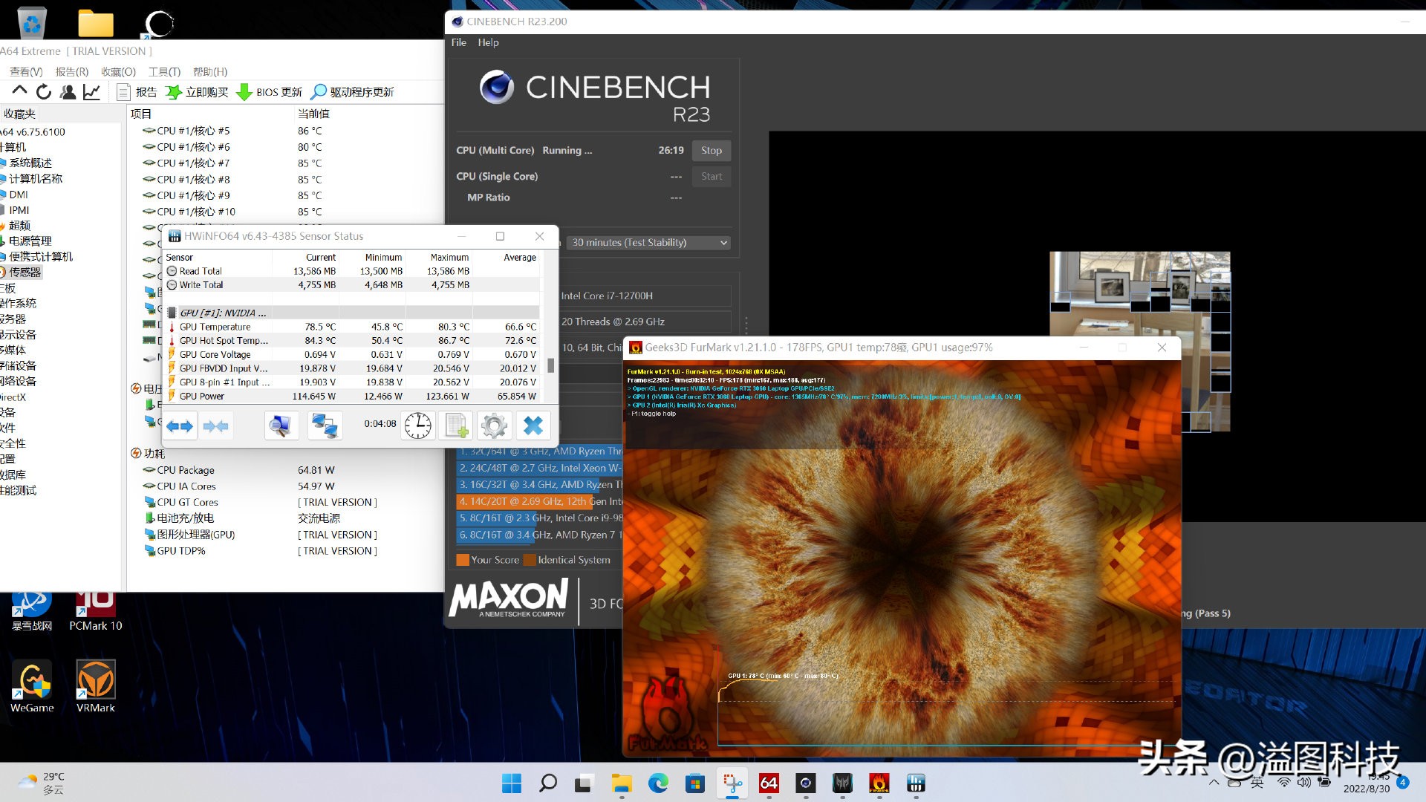Click the AIDA64 up-arrow toolbar button
1426x802 pixels.
tap(20, 91)
